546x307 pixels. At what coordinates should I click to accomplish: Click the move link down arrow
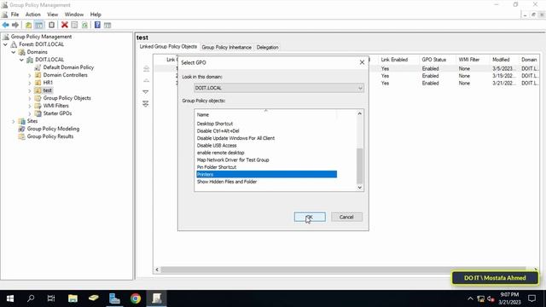click(x=146, y=92)
